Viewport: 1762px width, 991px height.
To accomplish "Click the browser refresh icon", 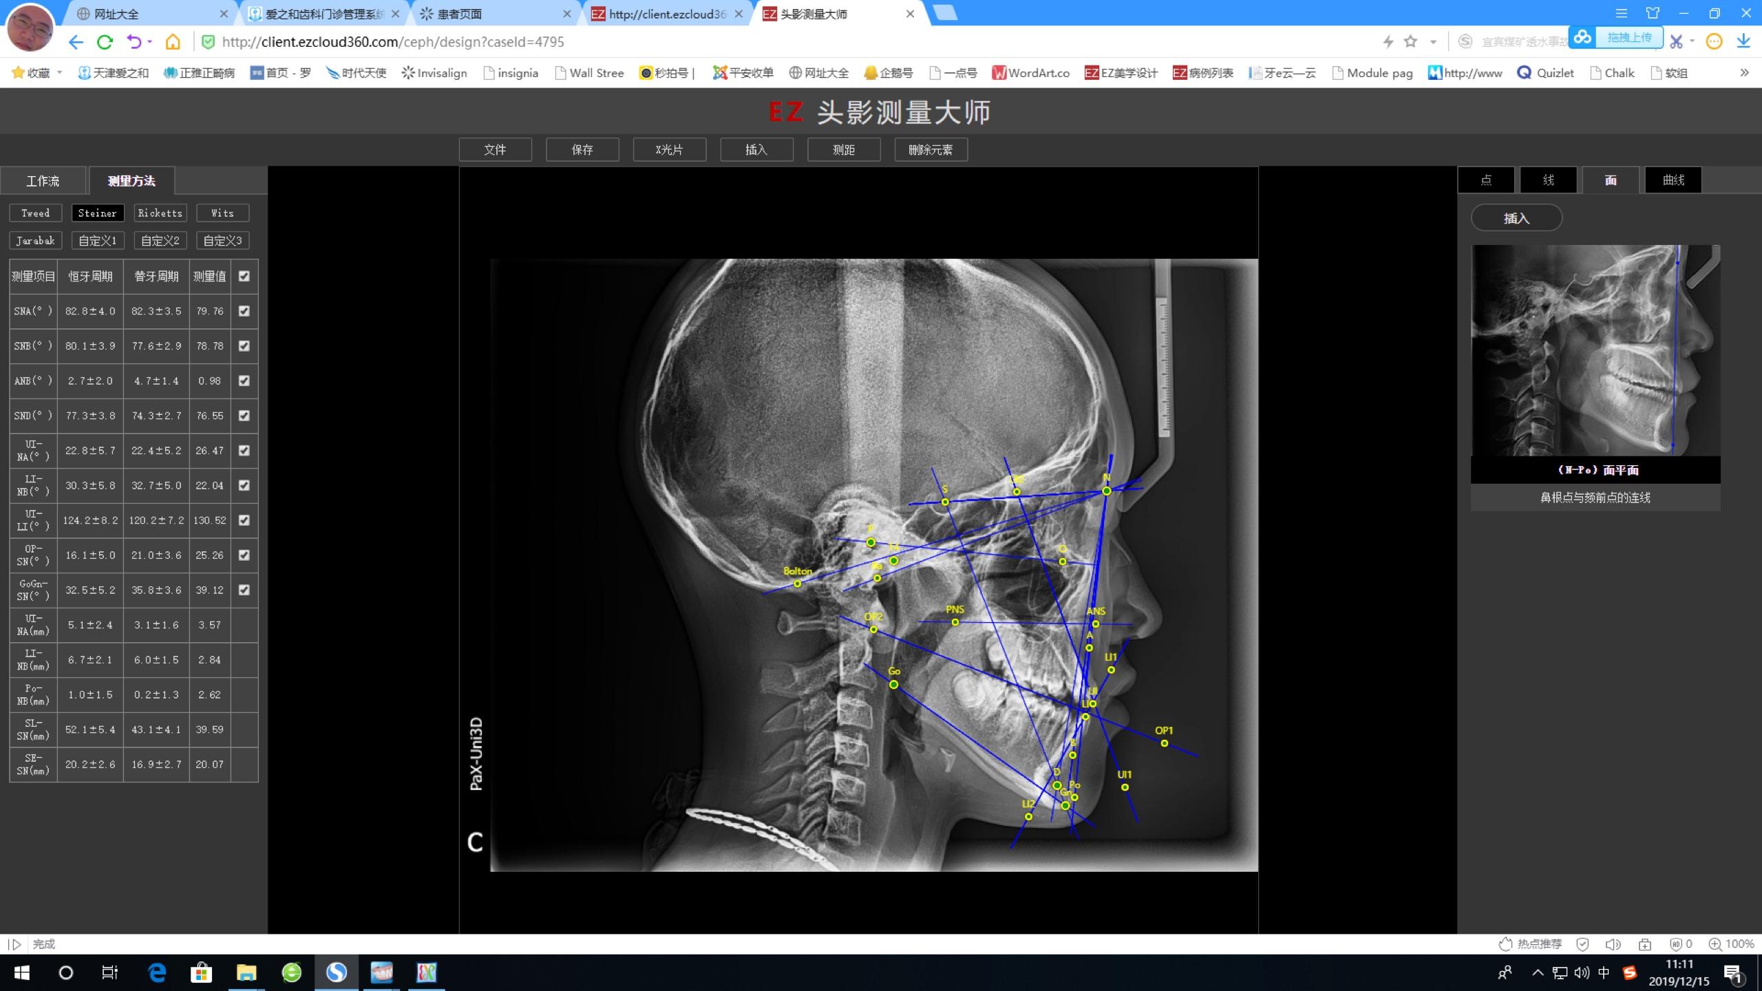I will coord(105,42).
